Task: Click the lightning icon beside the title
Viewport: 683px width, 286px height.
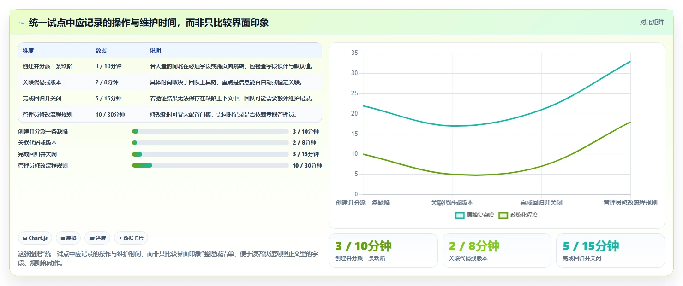Action: coord(22,23)
